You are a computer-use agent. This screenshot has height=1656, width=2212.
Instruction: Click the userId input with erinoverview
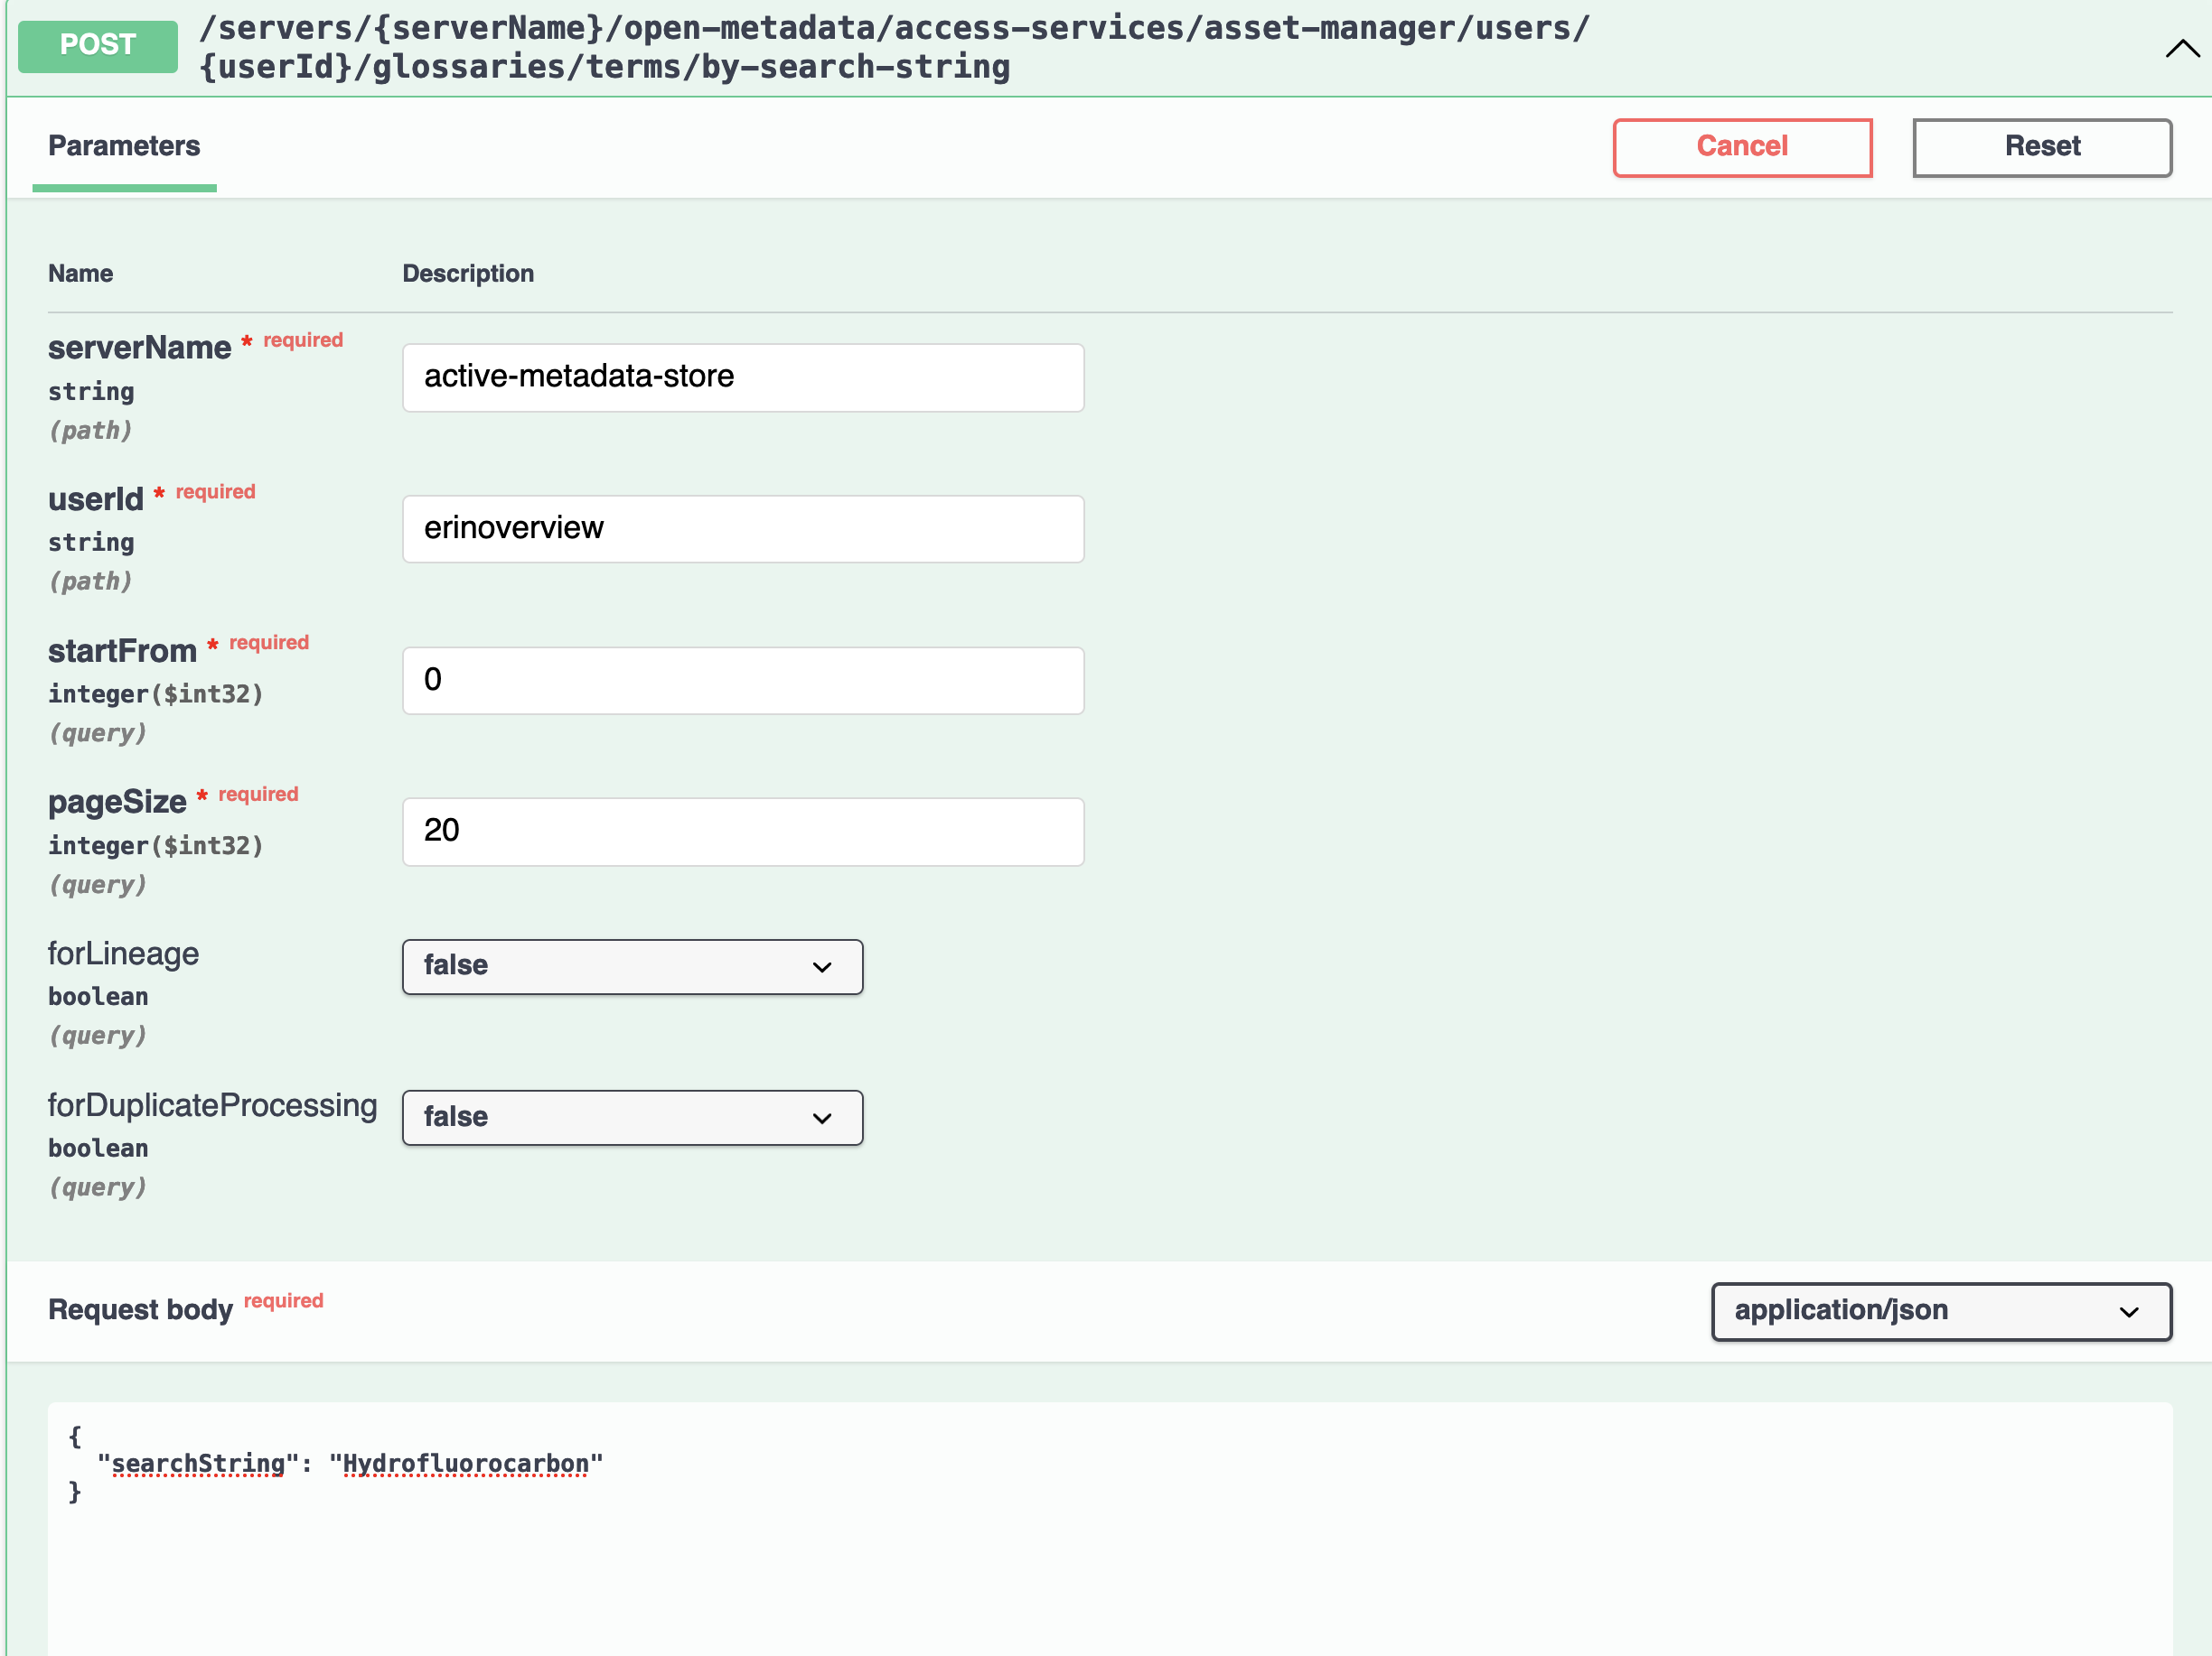742,529
